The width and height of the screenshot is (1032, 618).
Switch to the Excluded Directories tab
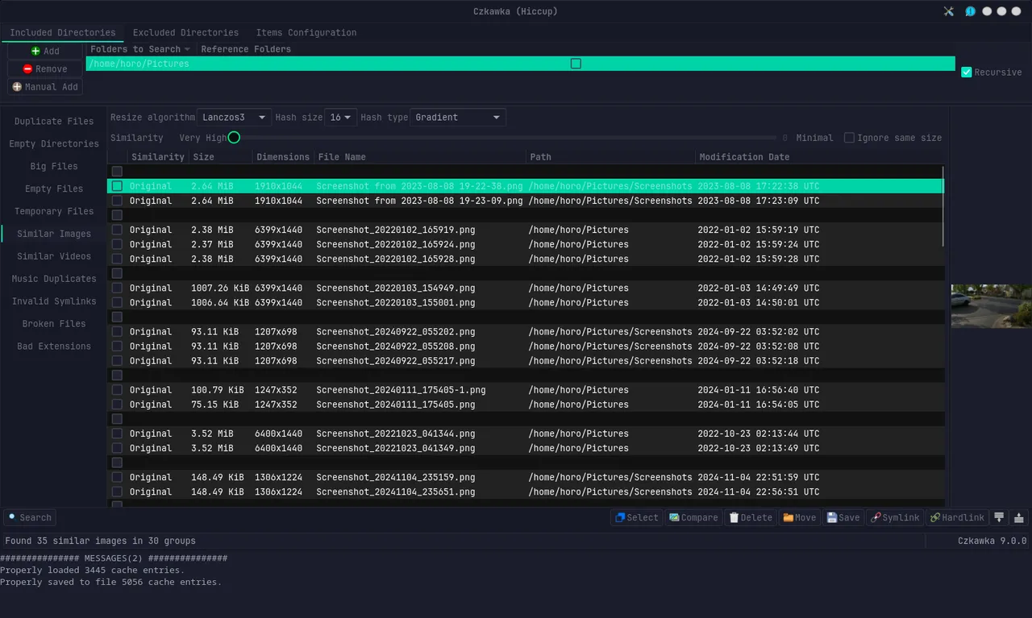pyautogui.click(x=185, y=33)
